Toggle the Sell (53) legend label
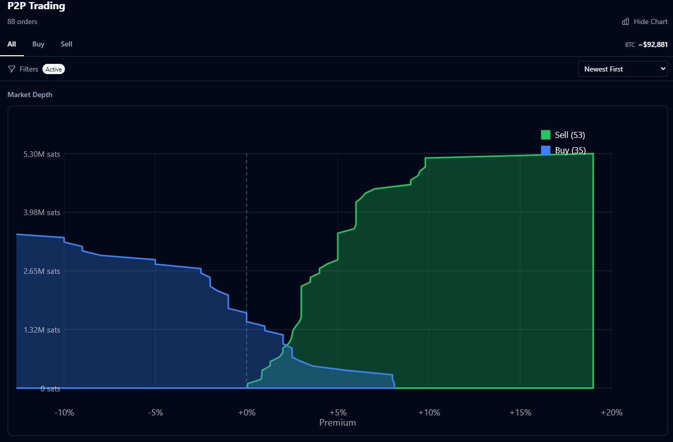673x442 pixels. click(x=570, y=135)
